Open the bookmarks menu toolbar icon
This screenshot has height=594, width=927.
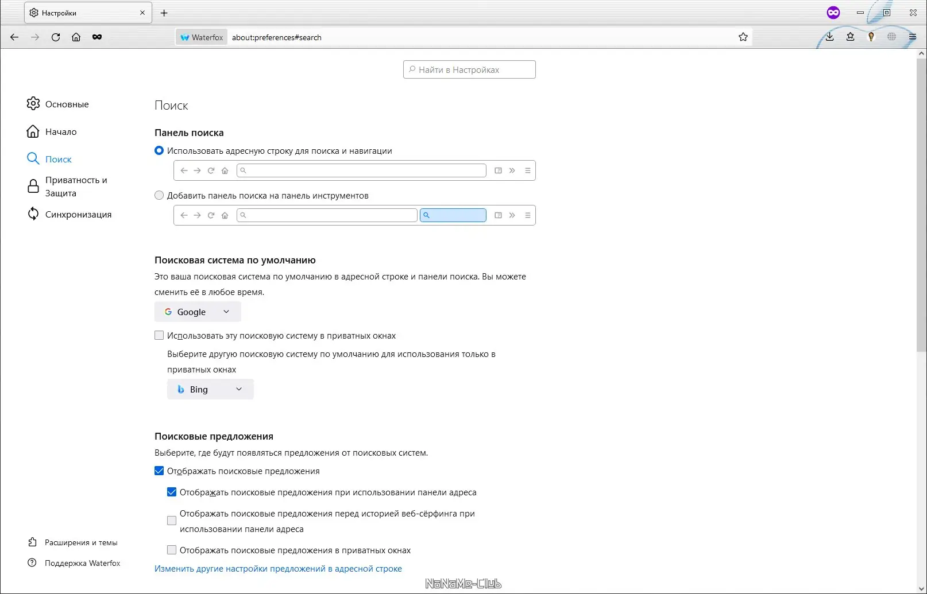[x=850, y=37]
